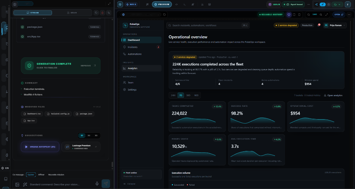
Task: Select the X2 suggestion multiplier
Action: tap(89, 135)
